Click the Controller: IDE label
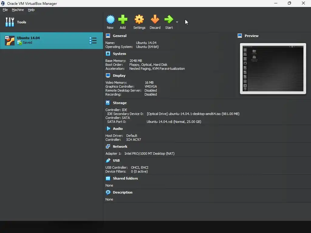 116,110
